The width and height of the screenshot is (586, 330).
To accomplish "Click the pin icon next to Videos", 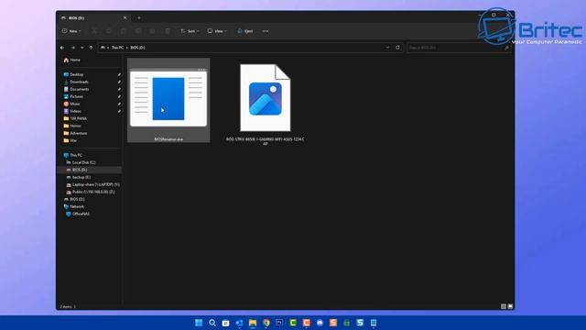I will click(x=119, y=111).
